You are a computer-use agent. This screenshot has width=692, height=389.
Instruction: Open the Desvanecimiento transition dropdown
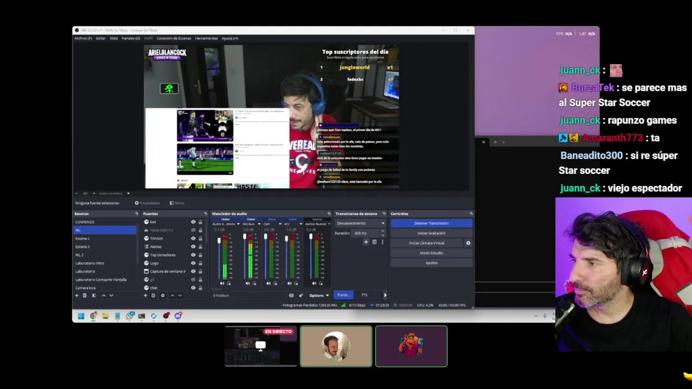tap(360, 223)
